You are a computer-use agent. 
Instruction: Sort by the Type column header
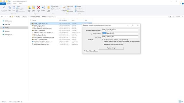tap(73, 20)
